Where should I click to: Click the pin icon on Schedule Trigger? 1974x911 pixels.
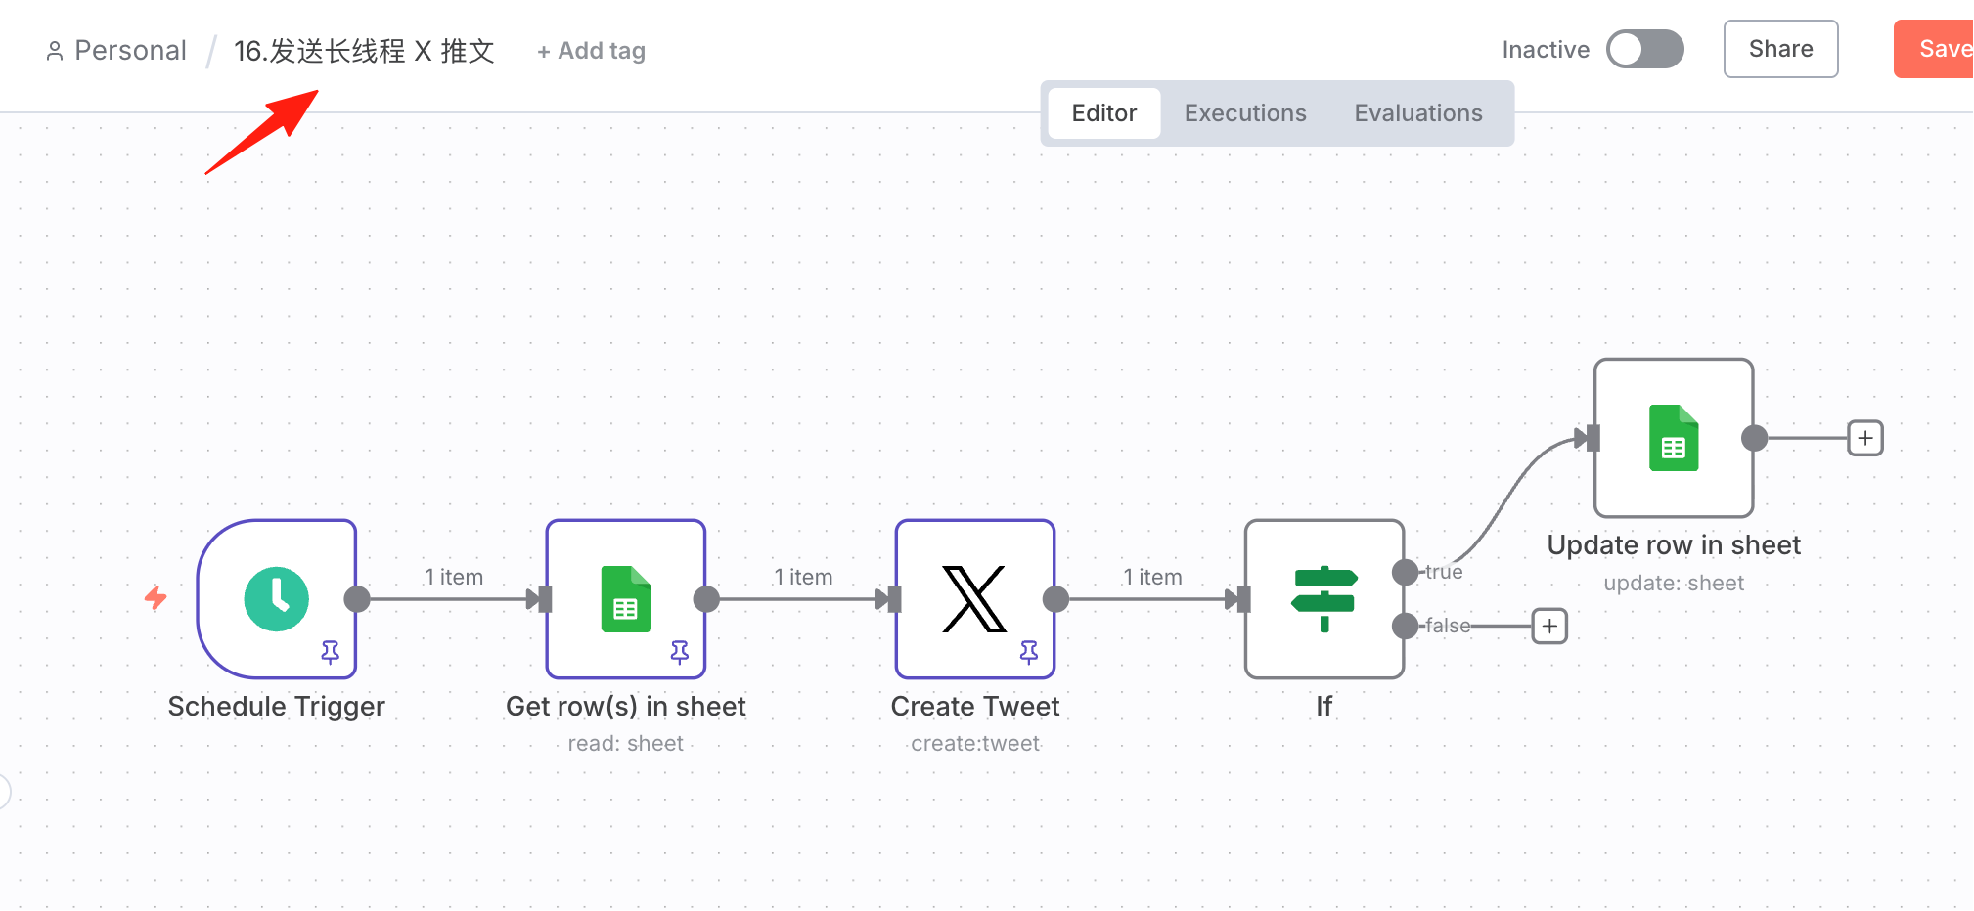[x=331, y=652]
